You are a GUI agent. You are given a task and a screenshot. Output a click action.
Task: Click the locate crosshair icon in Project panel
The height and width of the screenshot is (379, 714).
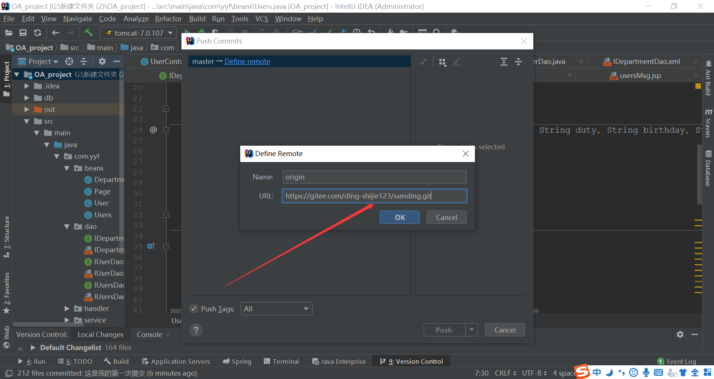69,61
